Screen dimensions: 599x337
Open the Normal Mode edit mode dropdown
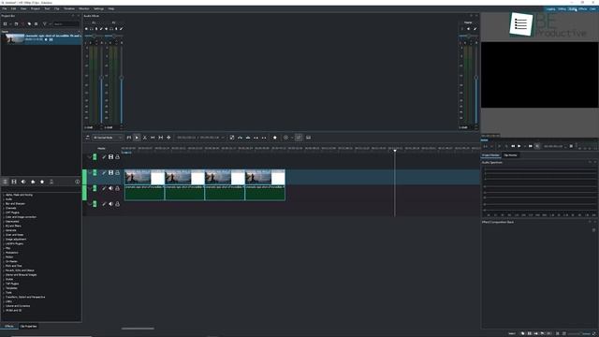coord(108,138)
